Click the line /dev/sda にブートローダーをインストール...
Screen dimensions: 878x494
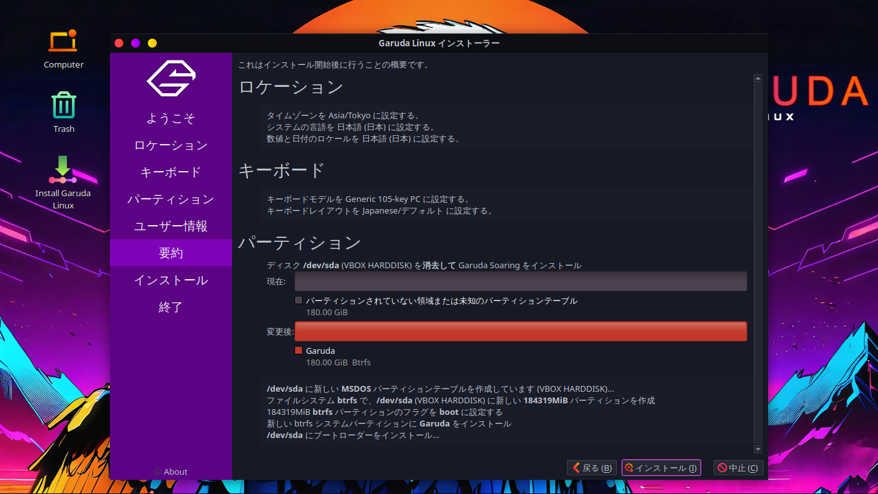pyautogui.click(x=353, y=435)
